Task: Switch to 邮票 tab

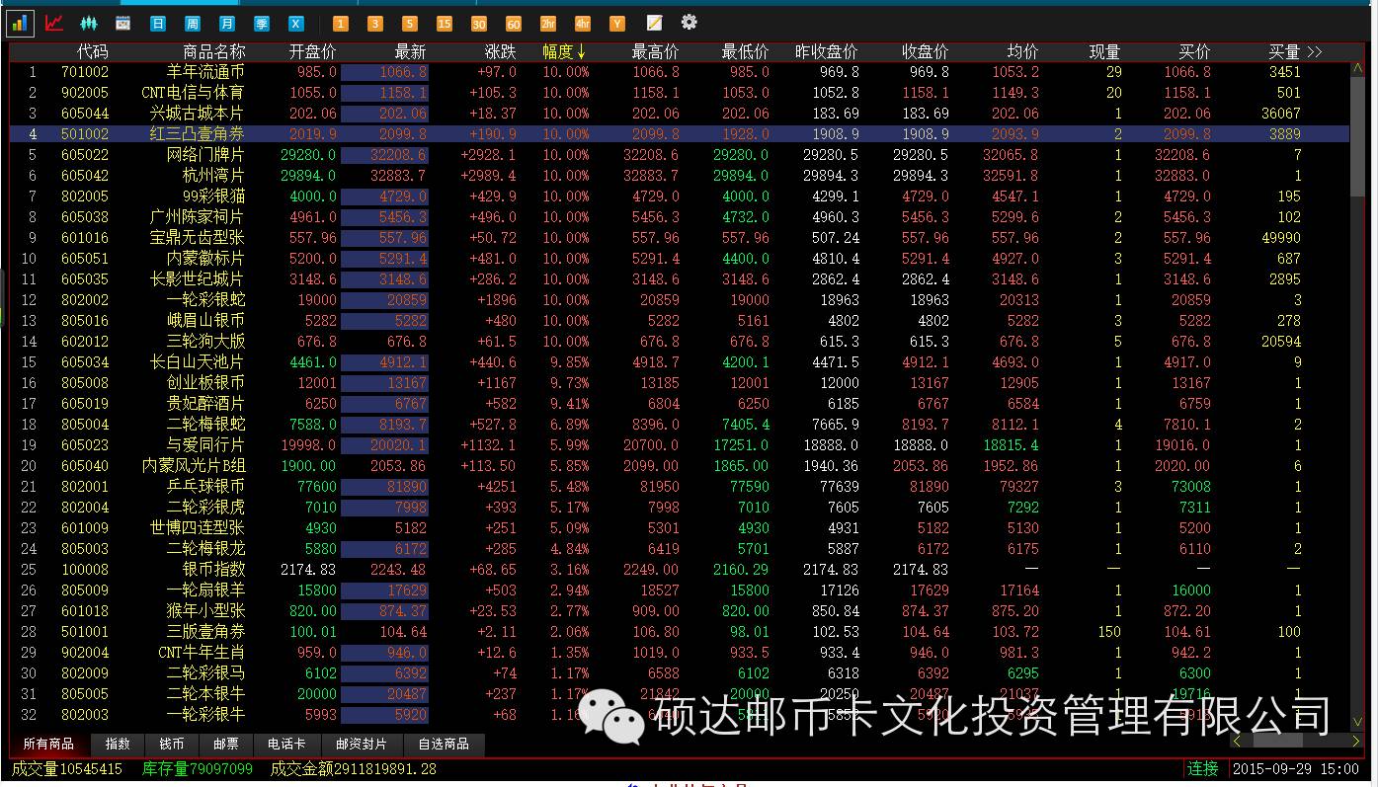Action: click(226, 745)
